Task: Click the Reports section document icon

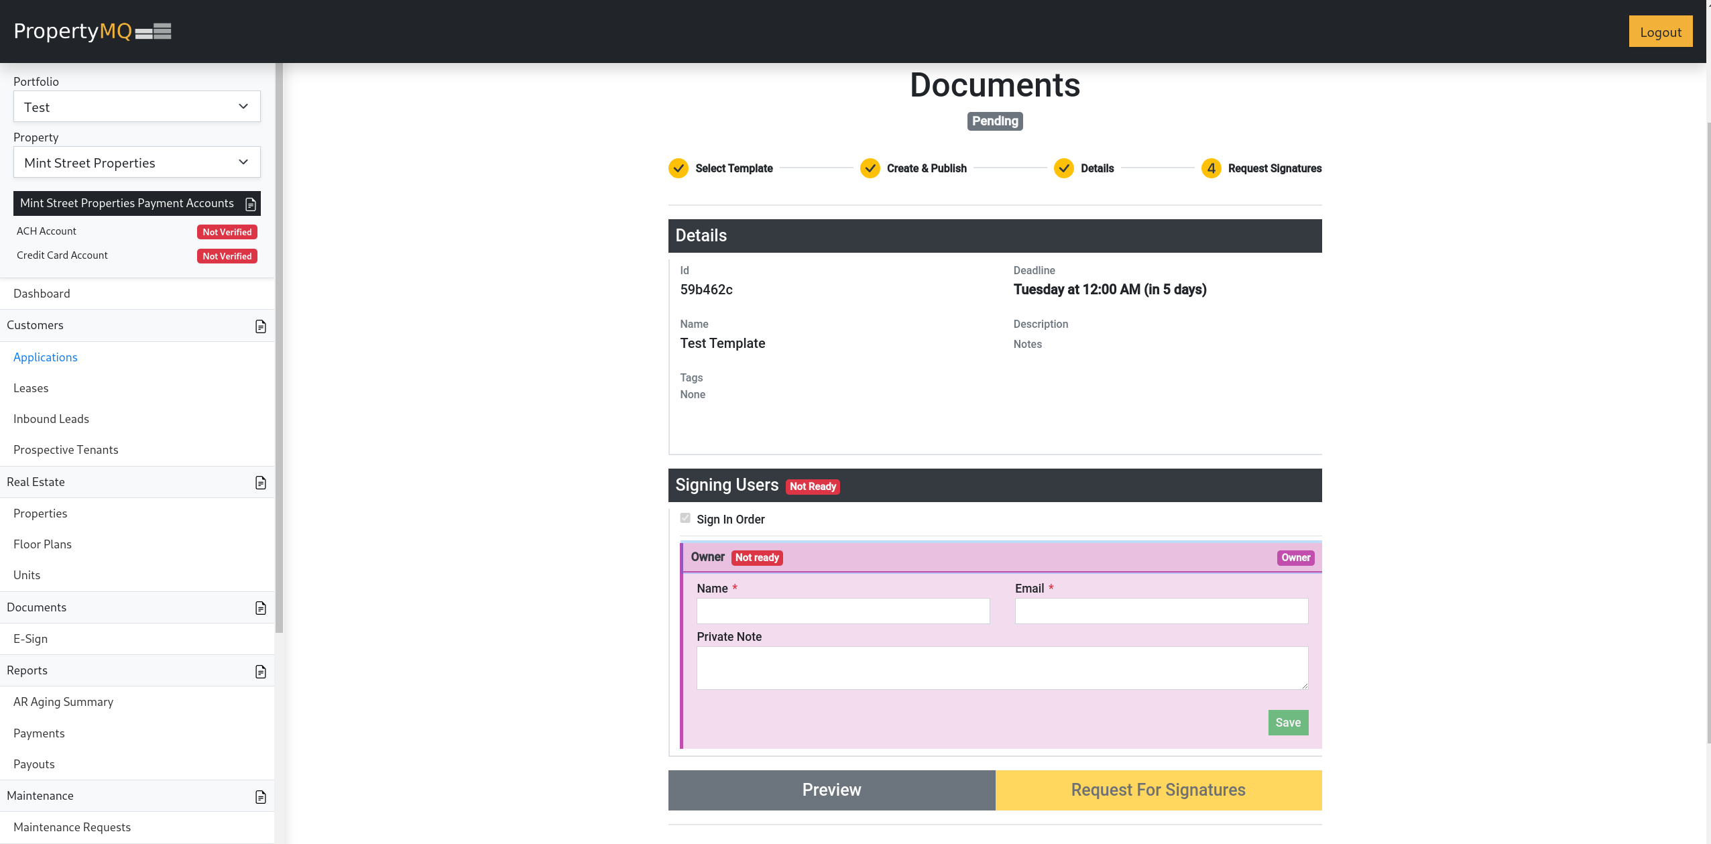Action: pyautogui.click(x=261, y=671)
